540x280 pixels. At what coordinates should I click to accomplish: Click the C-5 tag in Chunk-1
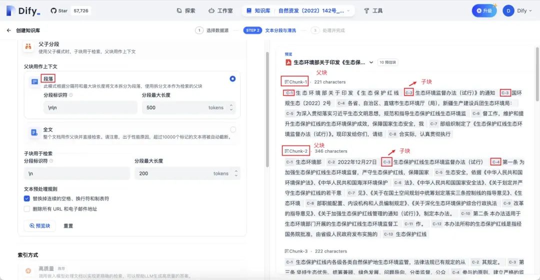pos(289,113)
